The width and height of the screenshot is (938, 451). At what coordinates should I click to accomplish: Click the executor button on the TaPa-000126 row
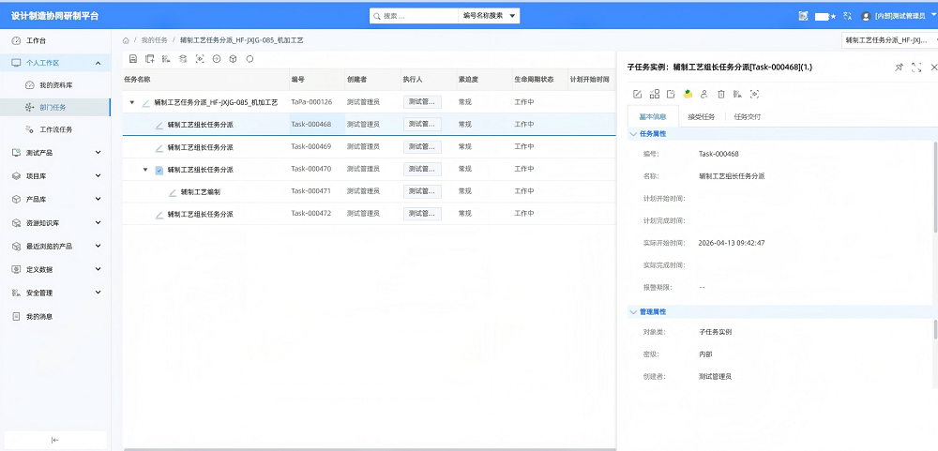tap(422, 101)
